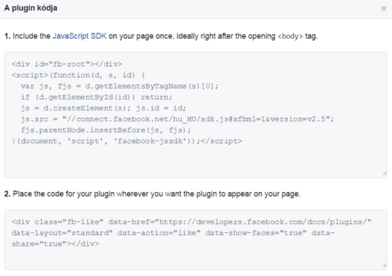Screen dimensions: 392x276
Task: Click the share="true" closing div line
Action: pyautogui.click(x=55, y=244)
